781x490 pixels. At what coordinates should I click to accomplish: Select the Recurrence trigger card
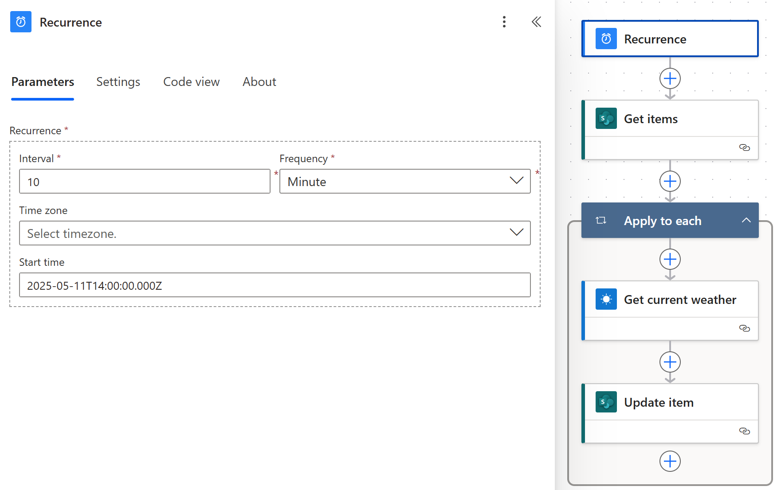pyautogui.click(x=670, y=39)
